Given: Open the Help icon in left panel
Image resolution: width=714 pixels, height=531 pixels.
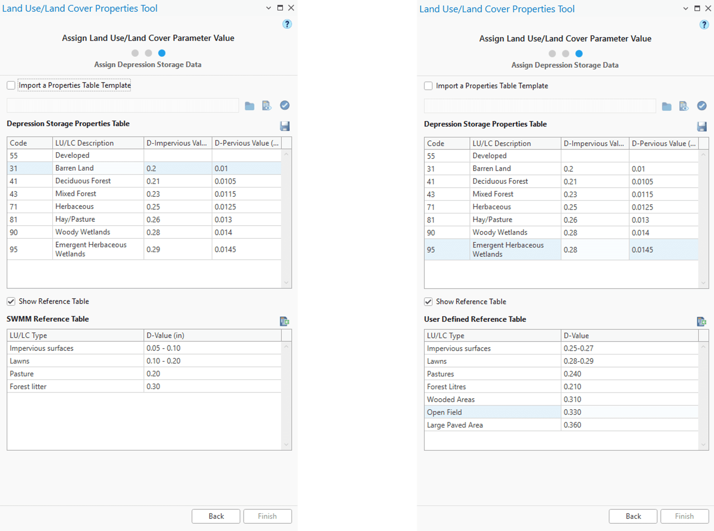Looking at the screenshot, I should [x=287, y=24].
